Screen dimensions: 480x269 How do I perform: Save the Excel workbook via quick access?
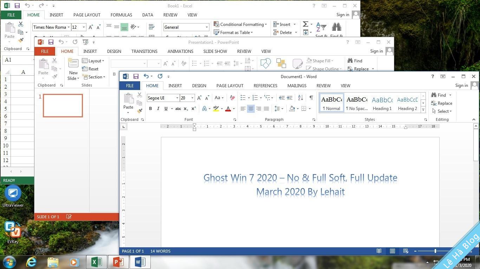click(x=17, y=6)
